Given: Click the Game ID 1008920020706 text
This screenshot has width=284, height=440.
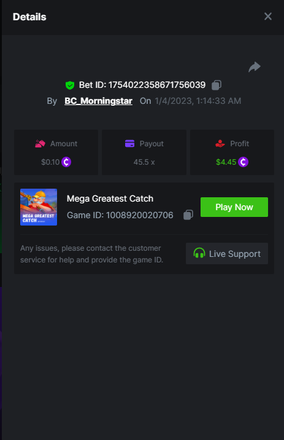Looking at the screenshot, I should (x=120, y=215).
